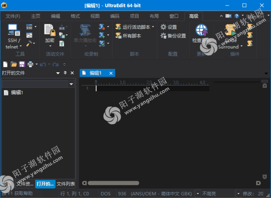Switch to the Window (窗口) ribbon tab

[174, 16]
